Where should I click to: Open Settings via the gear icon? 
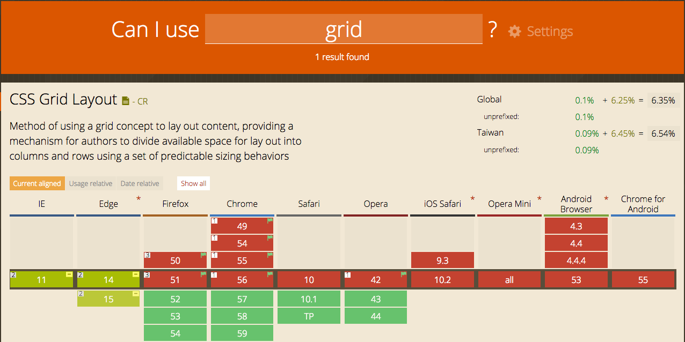coord(514,31)
